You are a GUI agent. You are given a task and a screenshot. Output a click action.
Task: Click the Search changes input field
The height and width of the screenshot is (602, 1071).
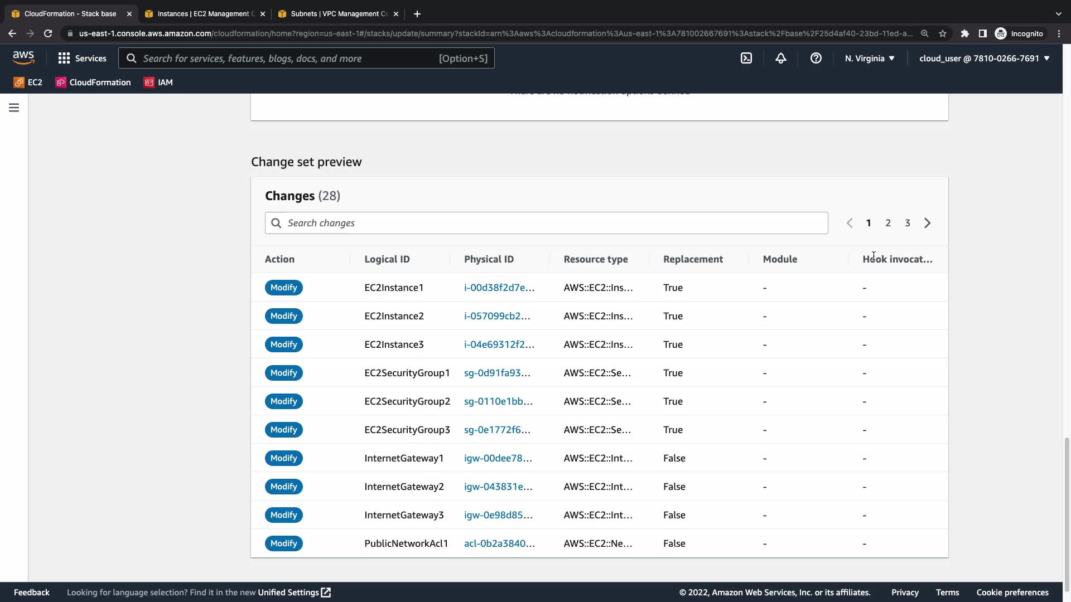(x=547, y=223)
